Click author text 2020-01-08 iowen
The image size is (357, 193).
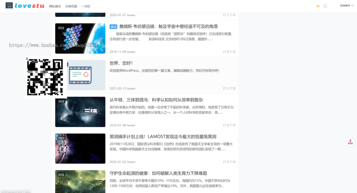123,125
